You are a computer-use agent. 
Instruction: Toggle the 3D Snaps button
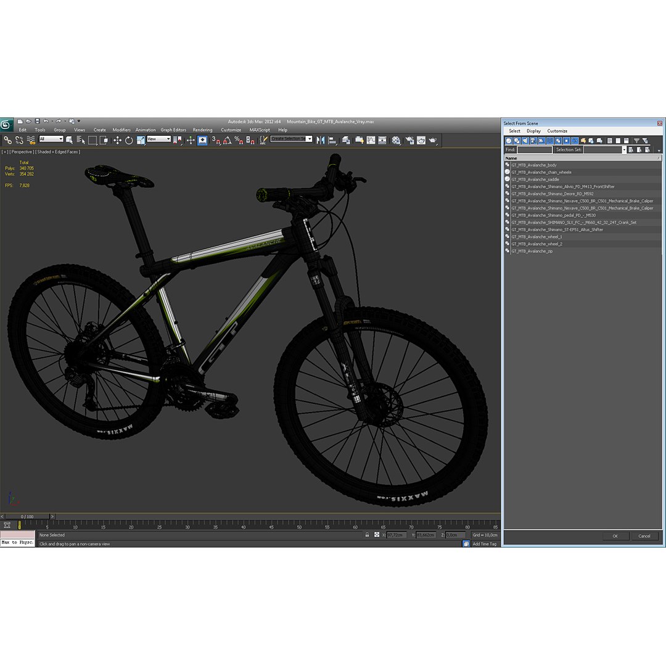click(x=216, y=140)
